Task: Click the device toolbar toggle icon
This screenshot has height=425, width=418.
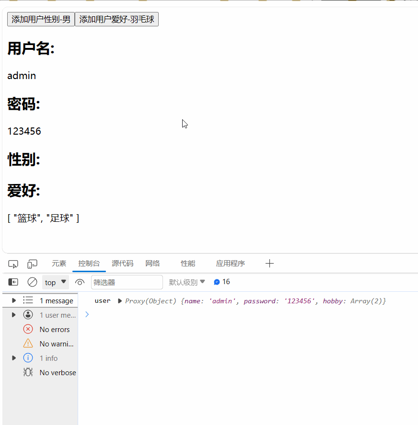Action: pyautogui.click(x=32, y=264)
